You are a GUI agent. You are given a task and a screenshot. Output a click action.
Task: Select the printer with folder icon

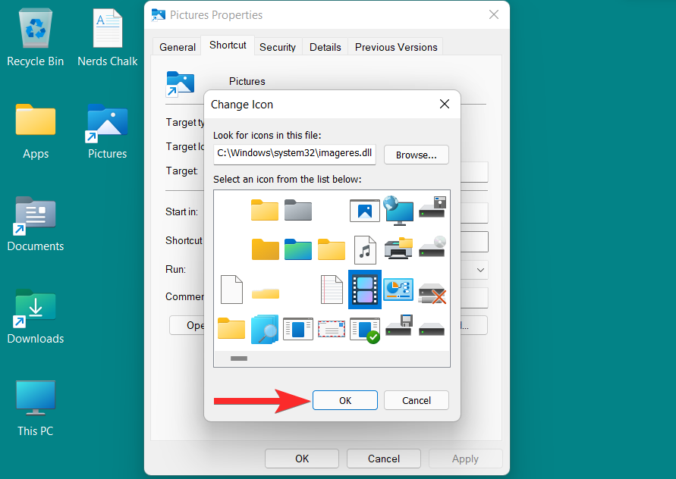(x=398, y=248)
